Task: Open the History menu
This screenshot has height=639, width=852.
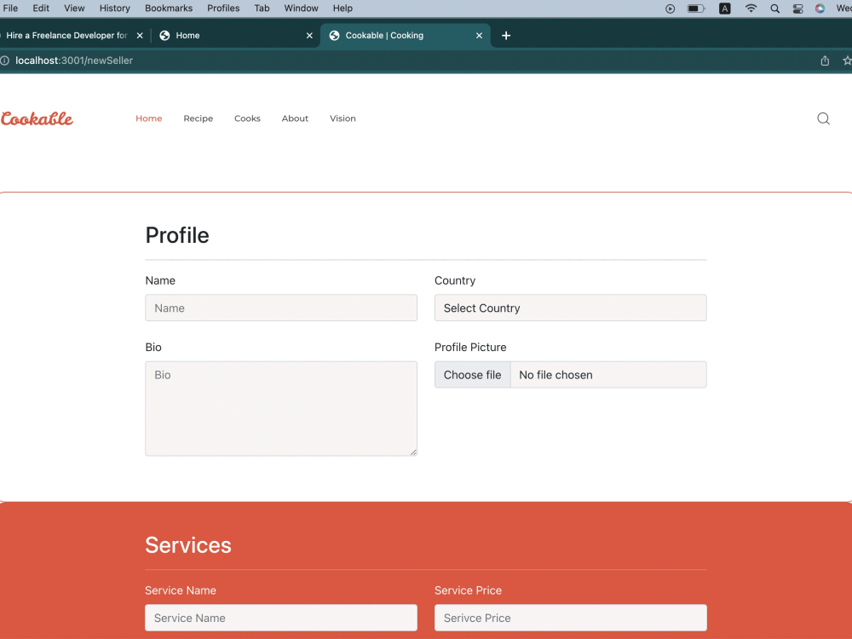Action: 115,9
